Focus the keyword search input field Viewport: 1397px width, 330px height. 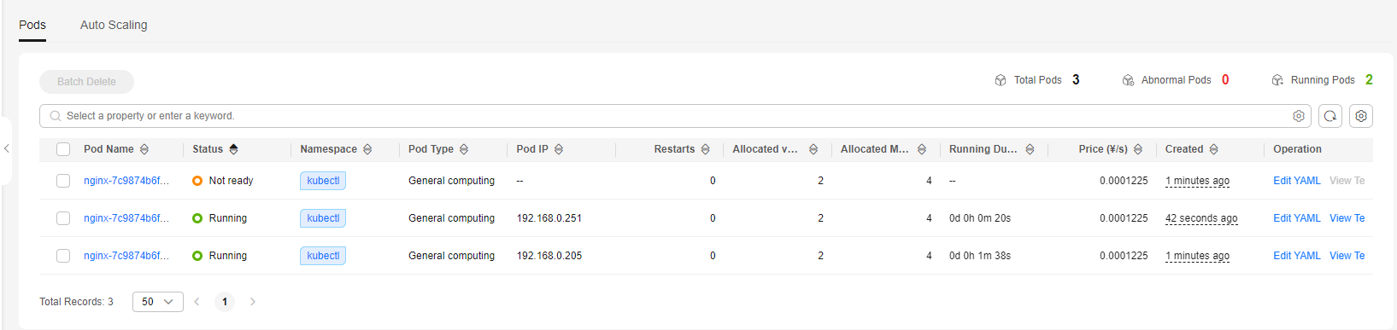(666, 116)
